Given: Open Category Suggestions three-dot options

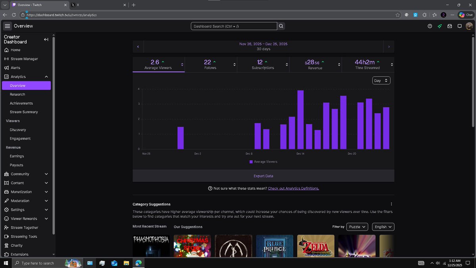Looking at the screenshot, I should click(x=391, y=204).
